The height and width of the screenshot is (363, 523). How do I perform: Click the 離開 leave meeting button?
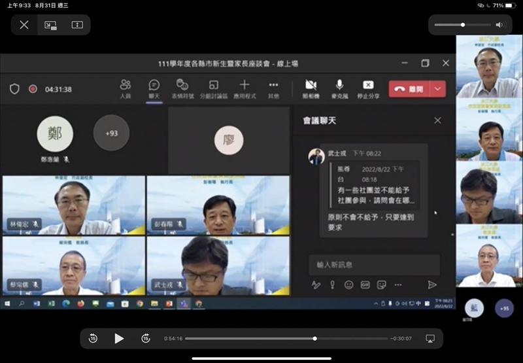tap(409, 89)
